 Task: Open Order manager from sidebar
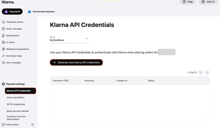[x=12, y=29]
